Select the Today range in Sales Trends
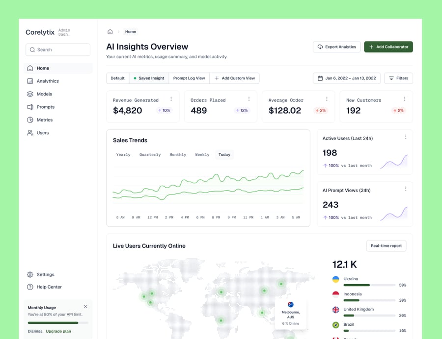Viewport: 442px width, 339px height. click(224, 155)
